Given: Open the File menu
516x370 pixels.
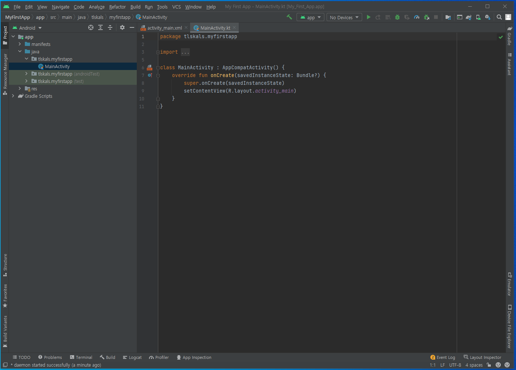Looking at the screenshot, I should pyautogui.click(x=17, y=7).
